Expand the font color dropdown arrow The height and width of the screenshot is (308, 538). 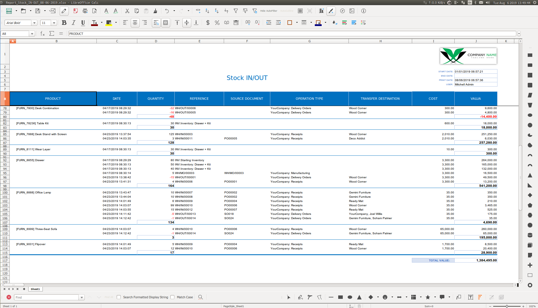pyautogui.click(x=102, y=23)
